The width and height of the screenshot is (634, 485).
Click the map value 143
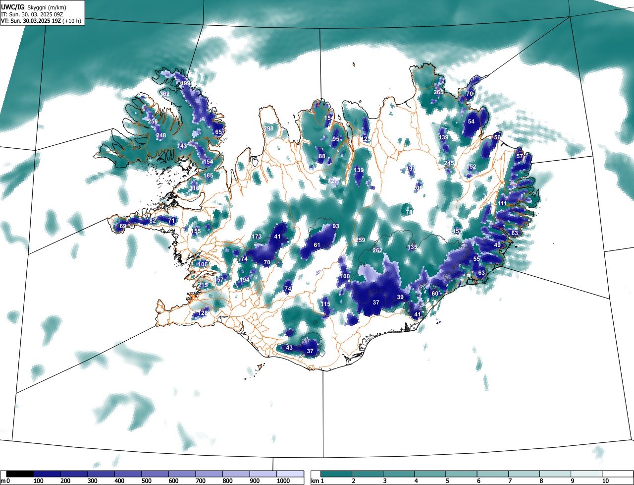click(182, 146)
